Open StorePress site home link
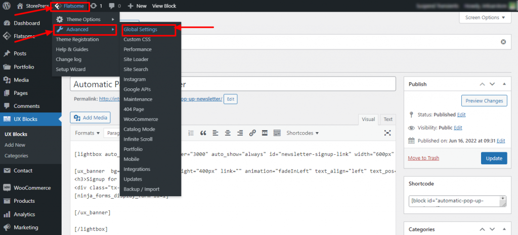 pyautogui.click(x=33, y=6)
